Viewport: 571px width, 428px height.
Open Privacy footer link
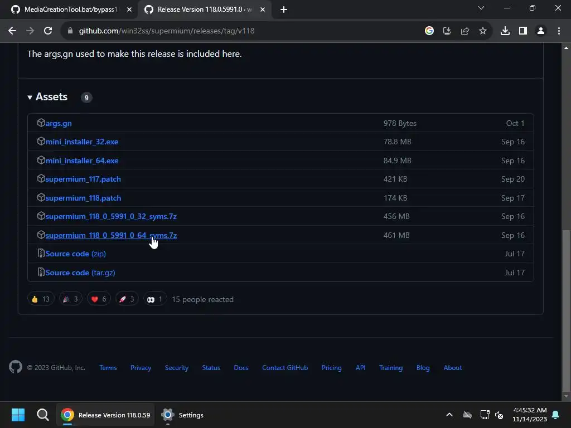pos(141,368)
